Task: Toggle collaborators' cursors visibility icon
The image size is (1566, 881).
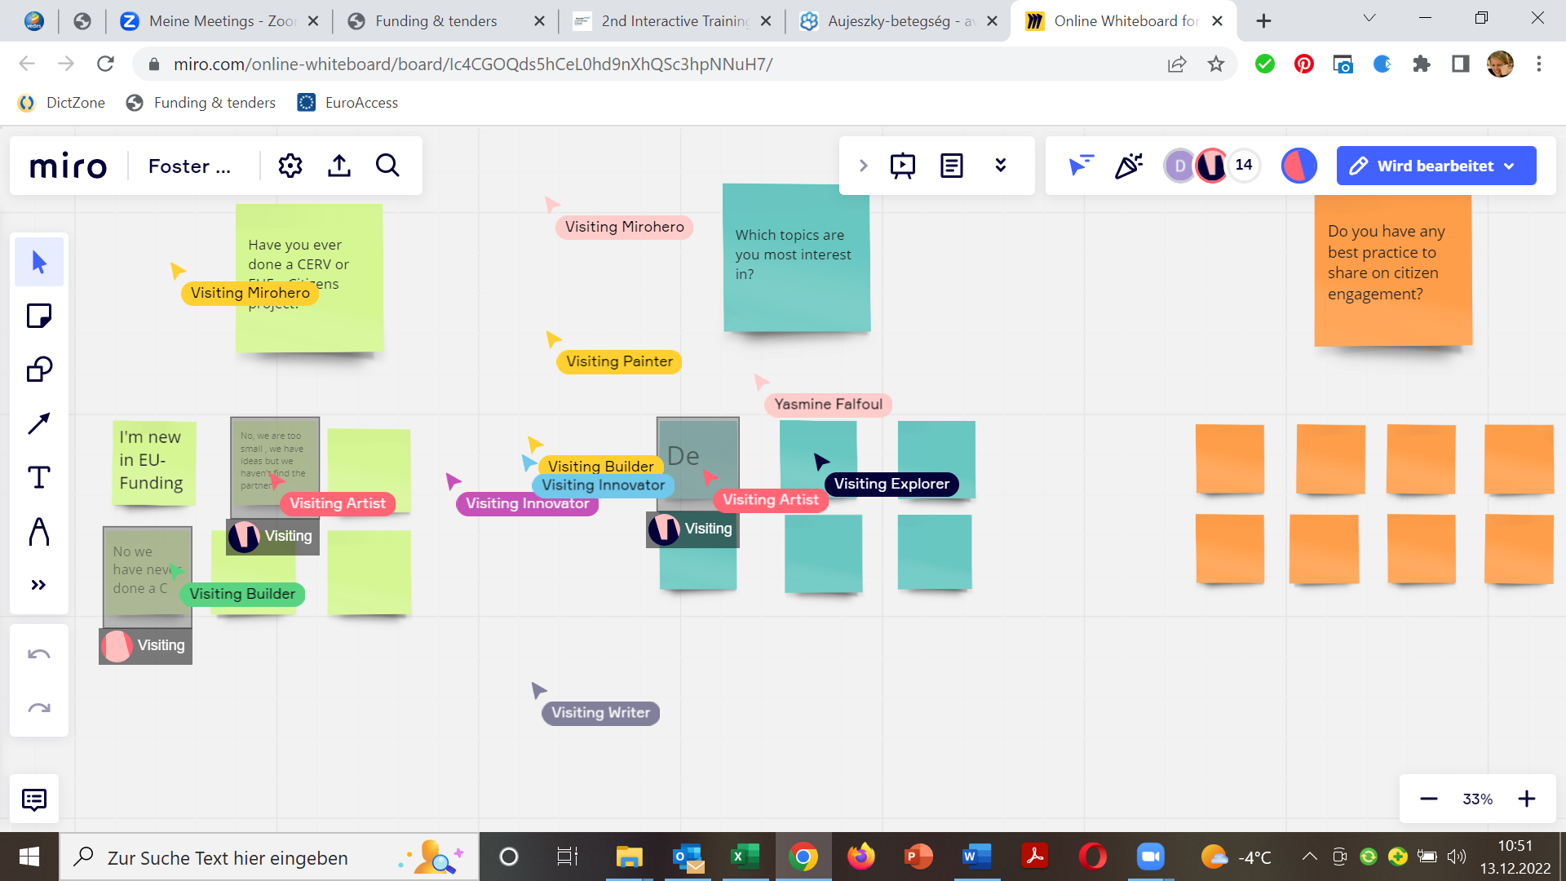Action: [1081, 166]
